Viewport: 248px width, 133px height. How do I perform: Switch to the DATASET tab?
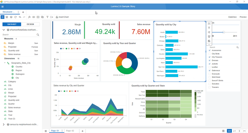coord(12,24)
